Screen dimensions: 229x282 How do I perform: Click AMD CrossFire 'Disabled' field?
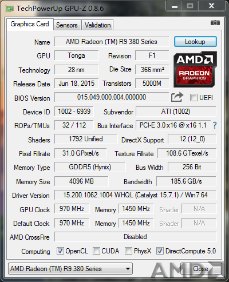pyautogui.click(x=136, y=237)
